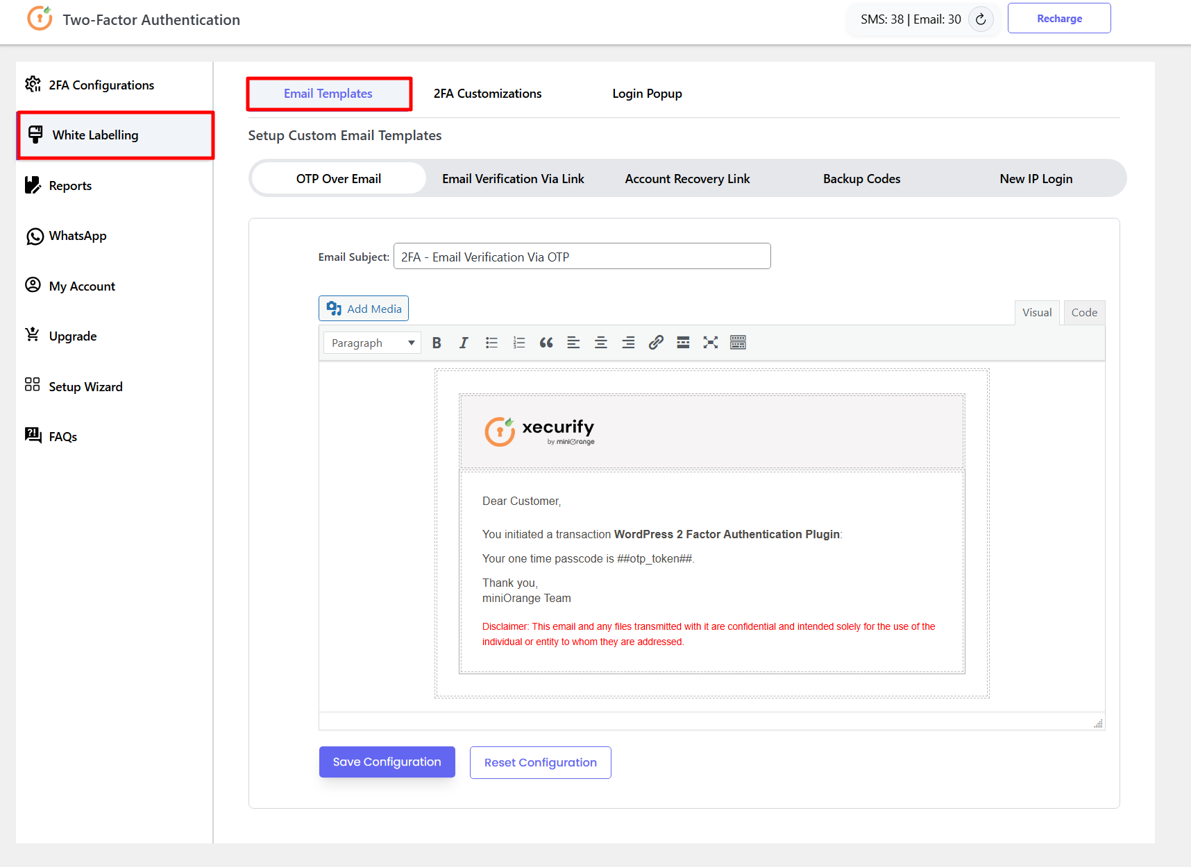1191x867 pixels.
Task: Save Configuration of the email template
Action: tap(387, 762)
